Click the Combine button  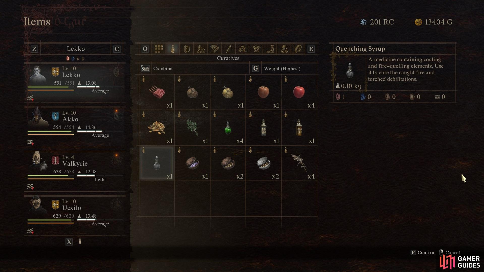tap(157, 69)
